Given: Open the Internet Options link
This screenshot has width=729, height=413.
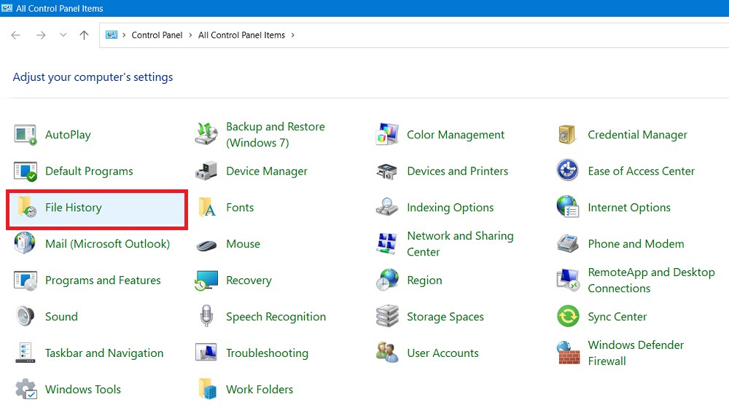Looking at the screenshot, I should pyautogui.click(x=629, y=208).
